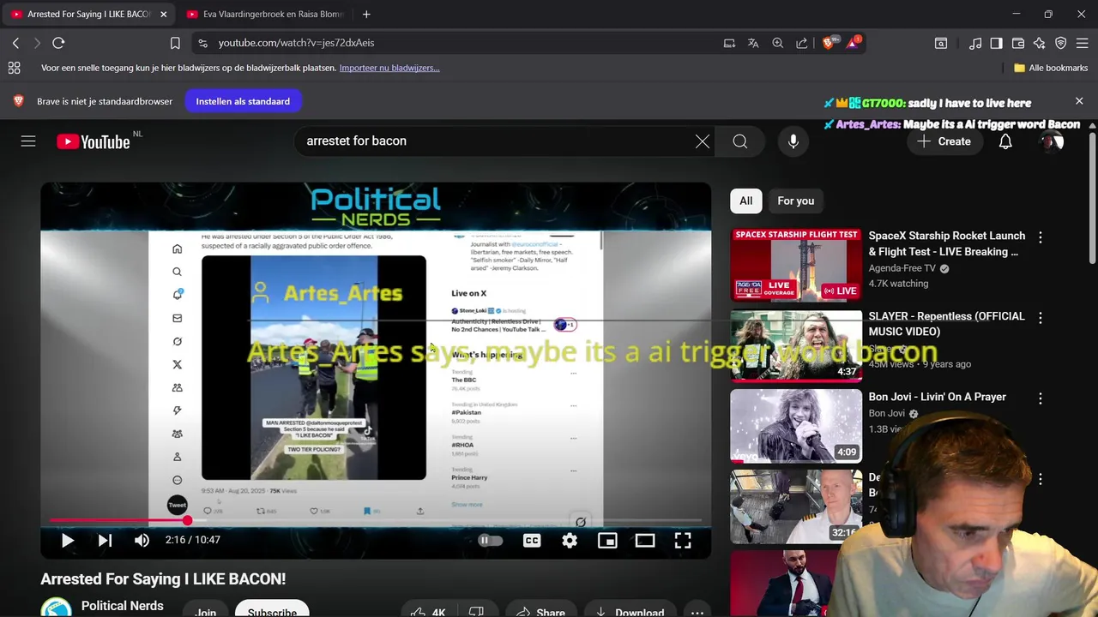
Task: Open the browser apps grid icon
Action: pyautogui.click(x=14, y=68)
